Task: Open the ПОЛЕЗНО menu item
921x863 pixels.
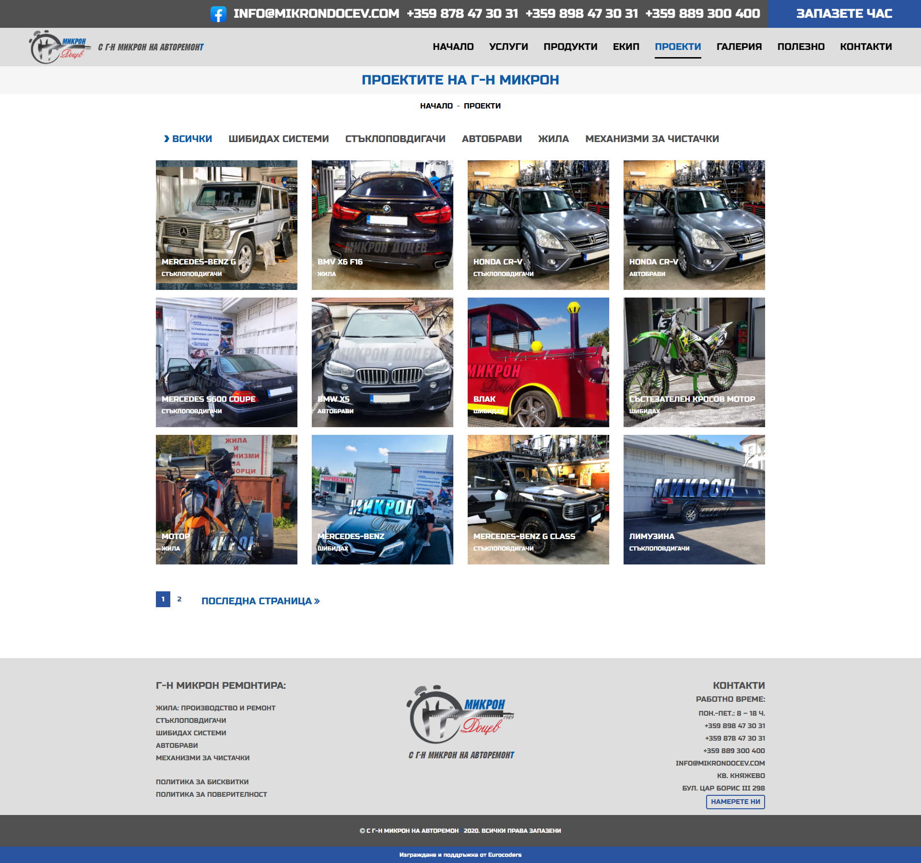Action: pos(801,47)
